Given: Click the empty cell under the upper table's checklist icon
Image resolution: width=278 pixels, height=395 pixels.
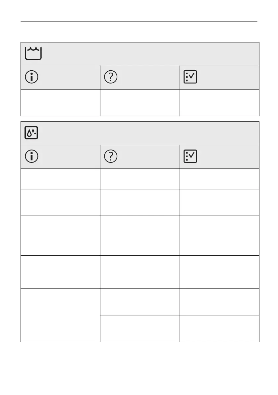Looking at the screenshot, I should click(x=219, y=102).
